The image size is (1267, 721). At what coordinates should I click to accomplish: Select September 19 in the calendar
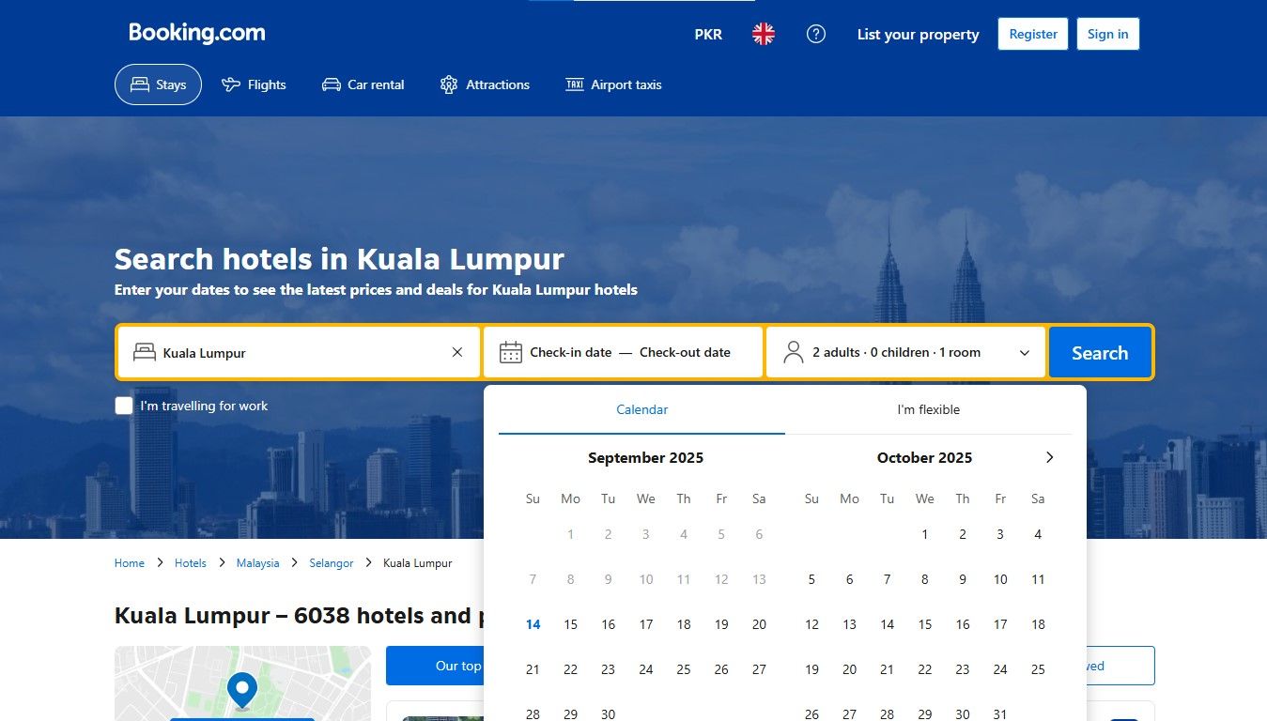[721, 624]
